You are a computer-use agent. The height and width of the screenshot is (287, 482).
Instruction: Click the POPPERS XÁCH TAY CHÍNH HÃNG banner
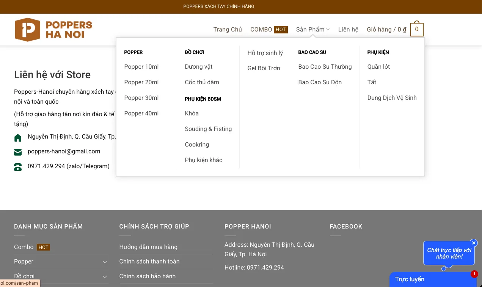(219, 6)
